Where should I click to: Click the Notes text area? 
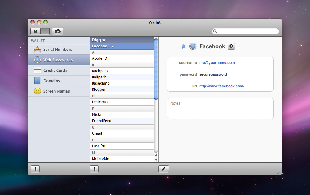point(220,109)
